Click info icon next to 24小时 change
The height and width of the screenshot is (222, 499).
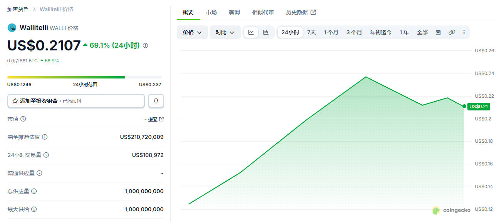[x=145, y=45]
